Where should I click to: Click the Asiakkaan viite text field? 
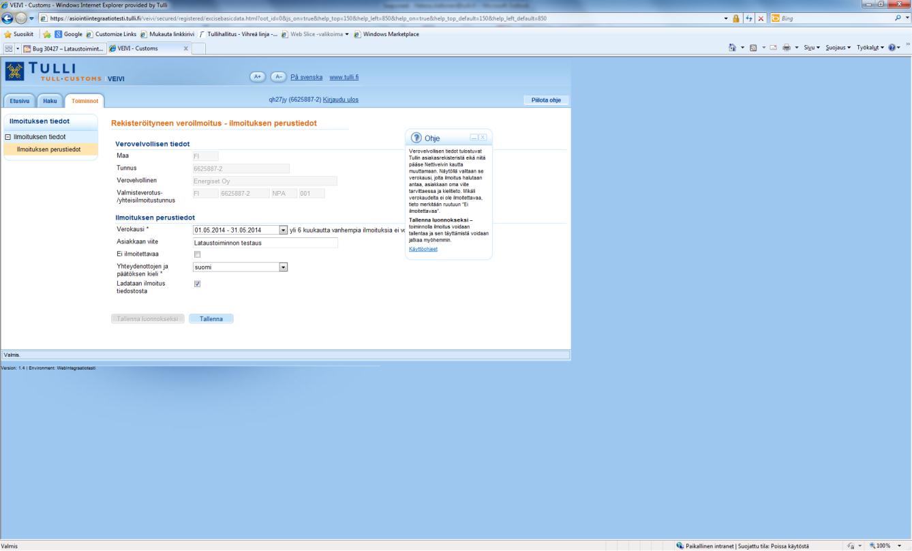click(266, 242)
